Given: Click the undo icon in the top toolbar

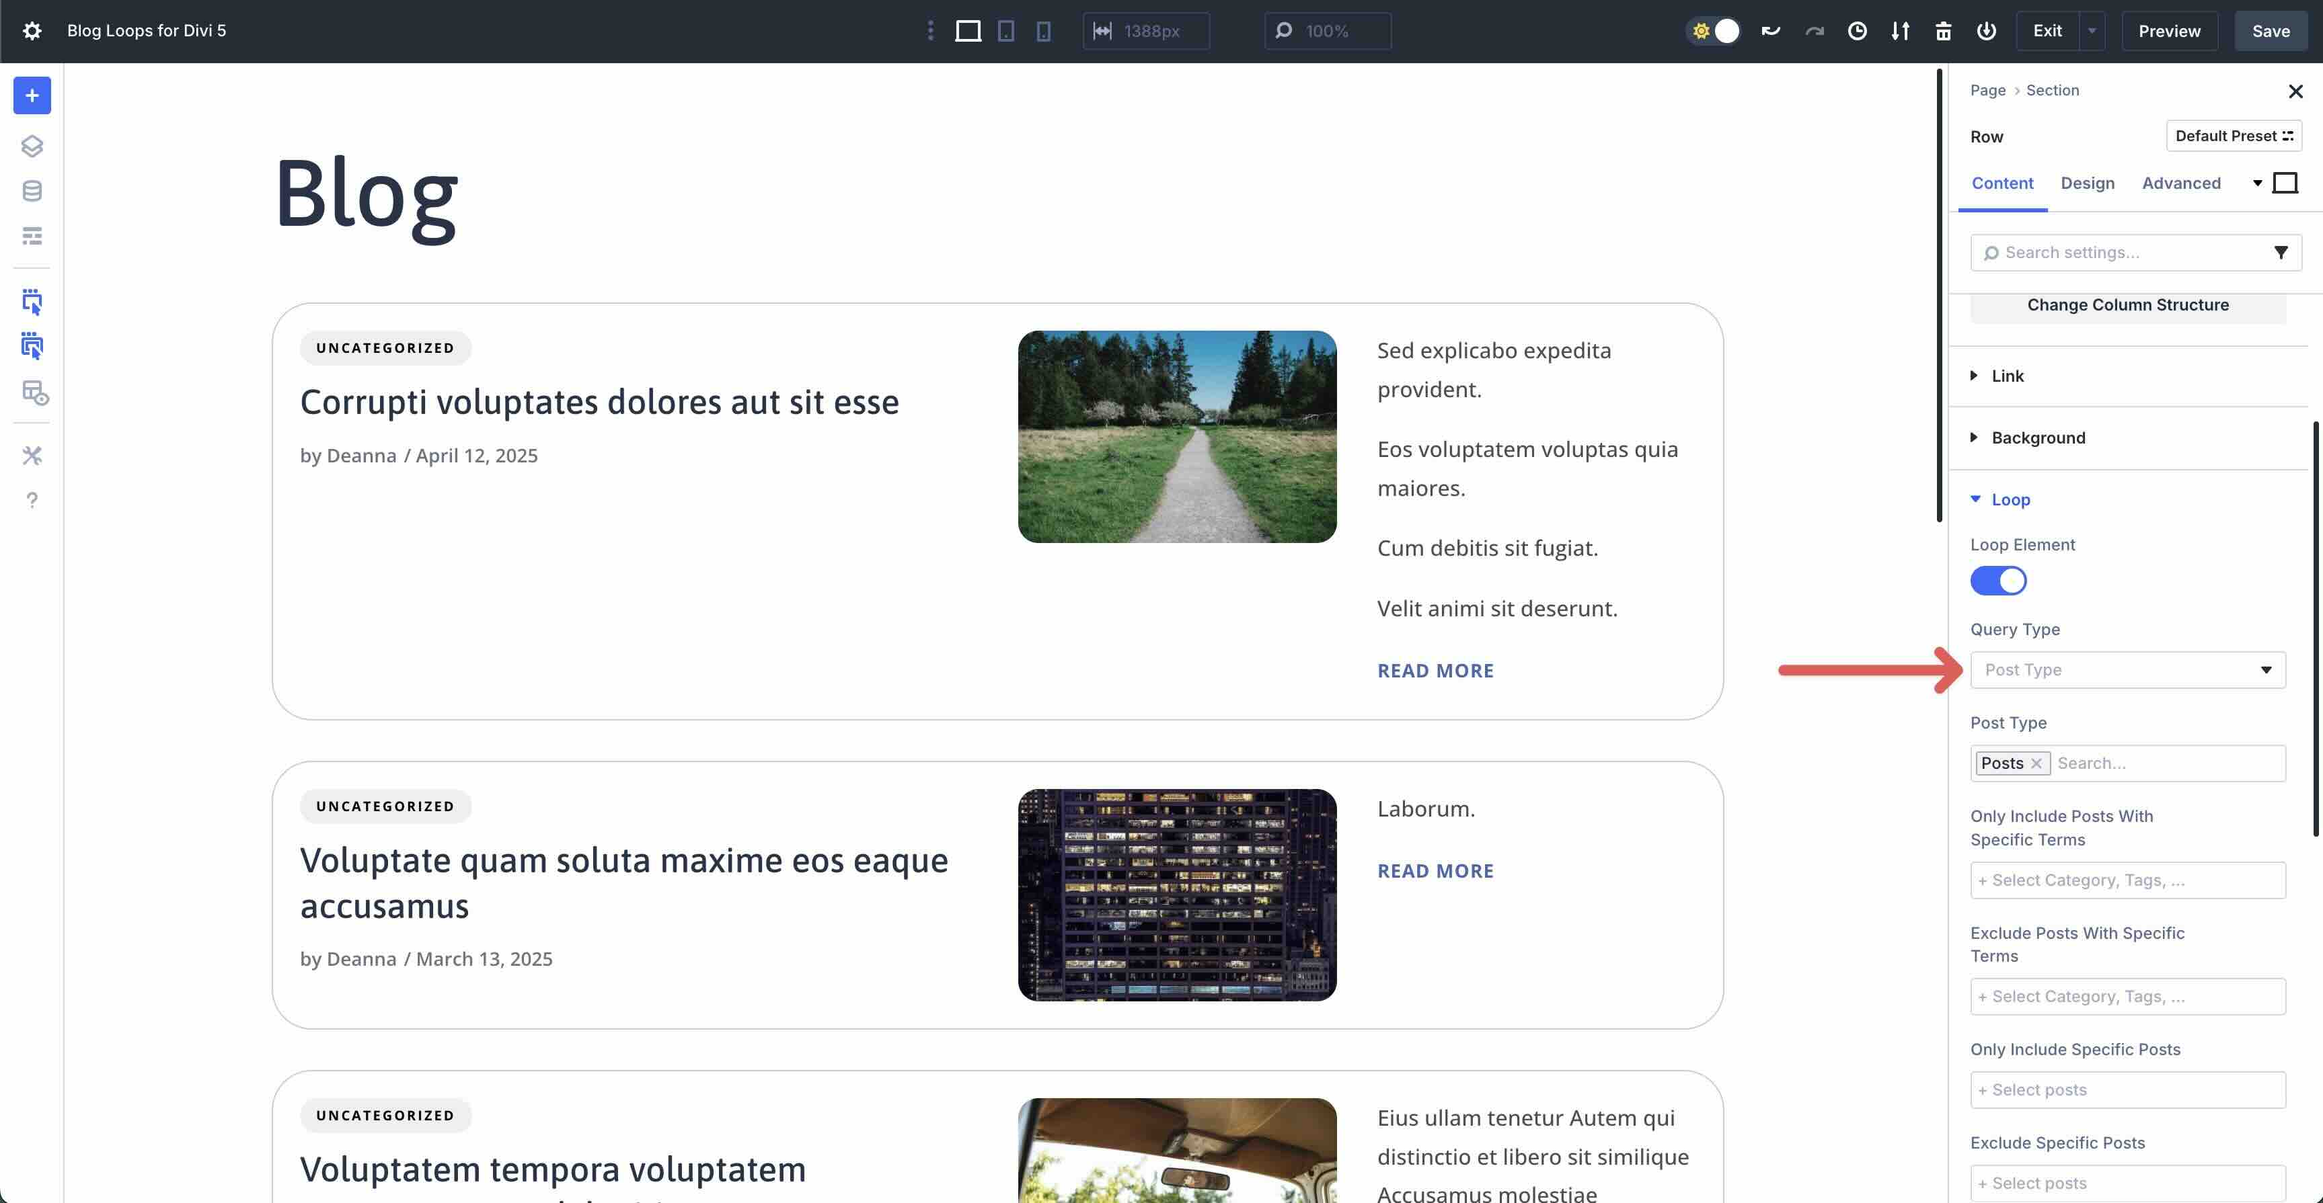Looking at the screenshot, I should click(1770, 30).
